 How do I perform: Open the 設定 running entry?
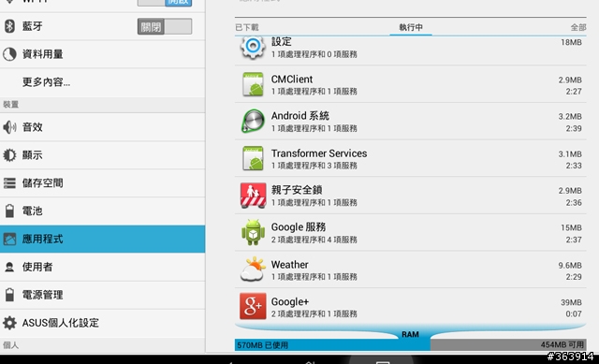click(411, 51)
